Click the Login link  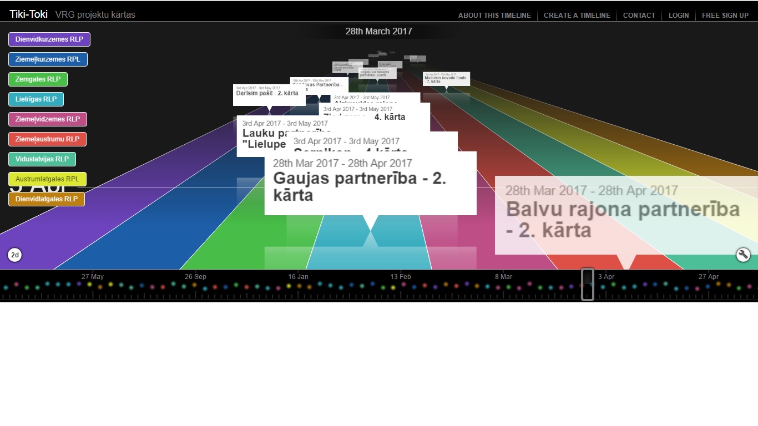pos(678,16)
